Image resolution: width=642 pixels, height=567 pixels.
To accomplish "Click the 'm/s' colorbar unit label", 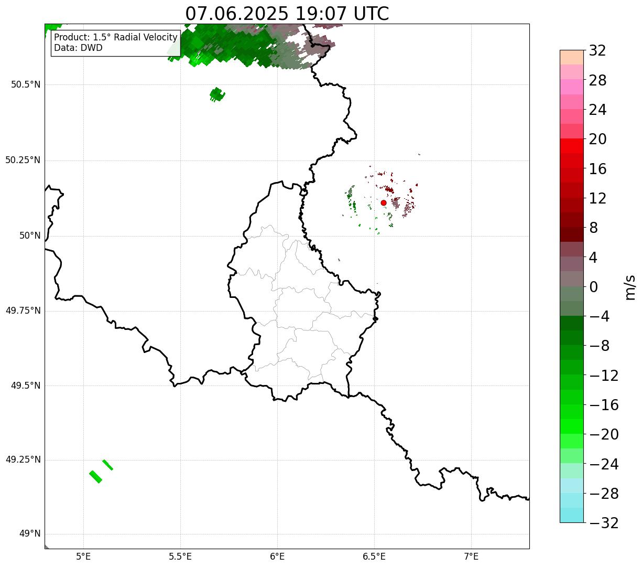I will point(630,287).
